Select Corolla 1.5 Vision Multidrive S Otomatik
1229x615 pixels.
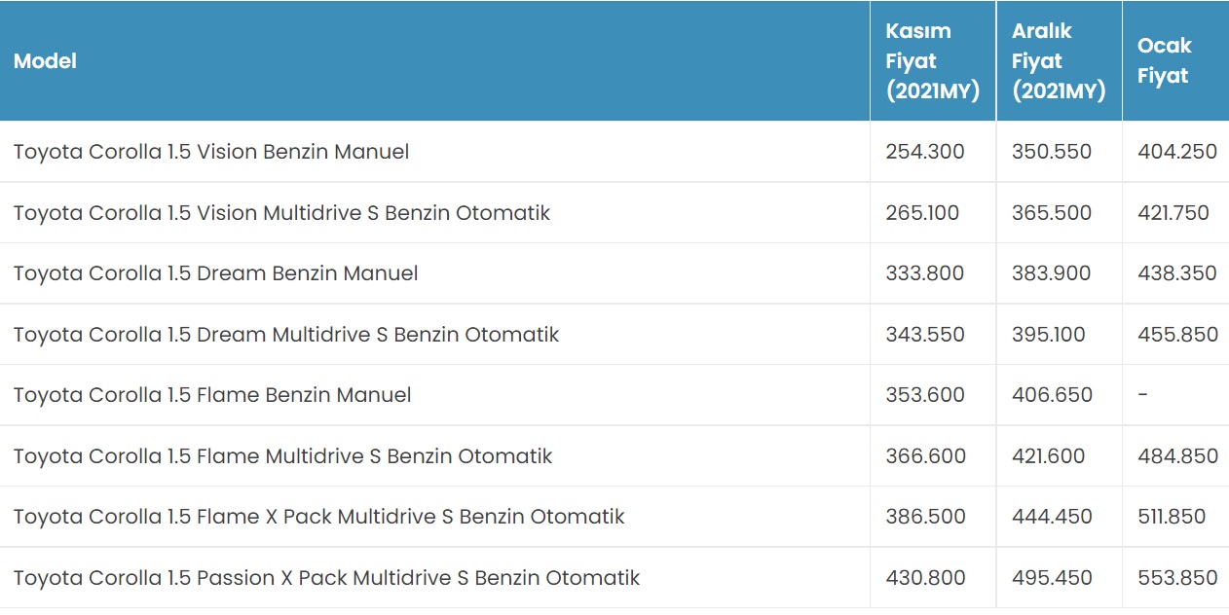(x=281, y=213)
